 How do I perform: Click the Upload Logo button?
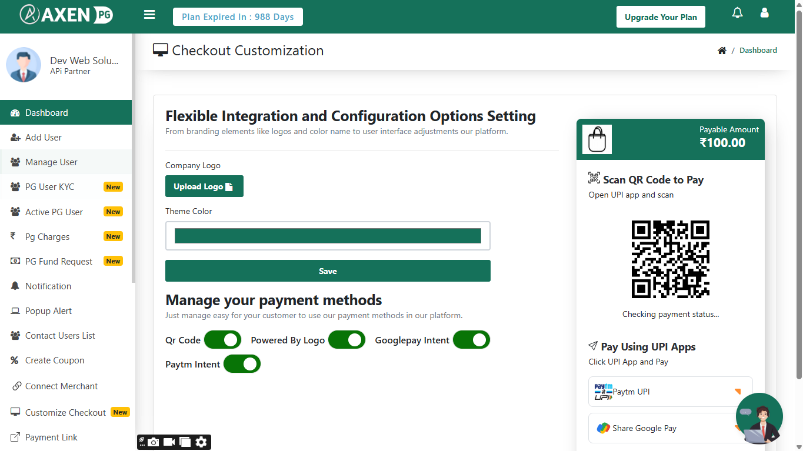204,186
